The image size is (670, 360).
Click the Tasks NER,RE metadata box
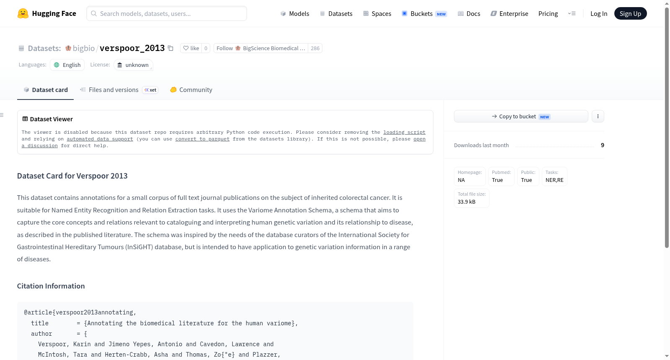pos(554,176)
